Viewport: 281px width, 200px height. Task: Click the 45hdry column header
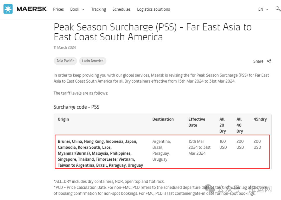pyautogui.click(x=260, y=119)
